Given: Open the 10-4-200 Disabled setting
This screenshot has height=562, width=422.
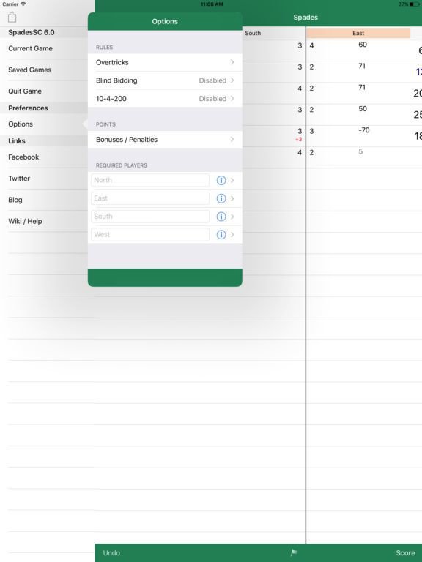Looking at the screenshot, I should 165,98.
